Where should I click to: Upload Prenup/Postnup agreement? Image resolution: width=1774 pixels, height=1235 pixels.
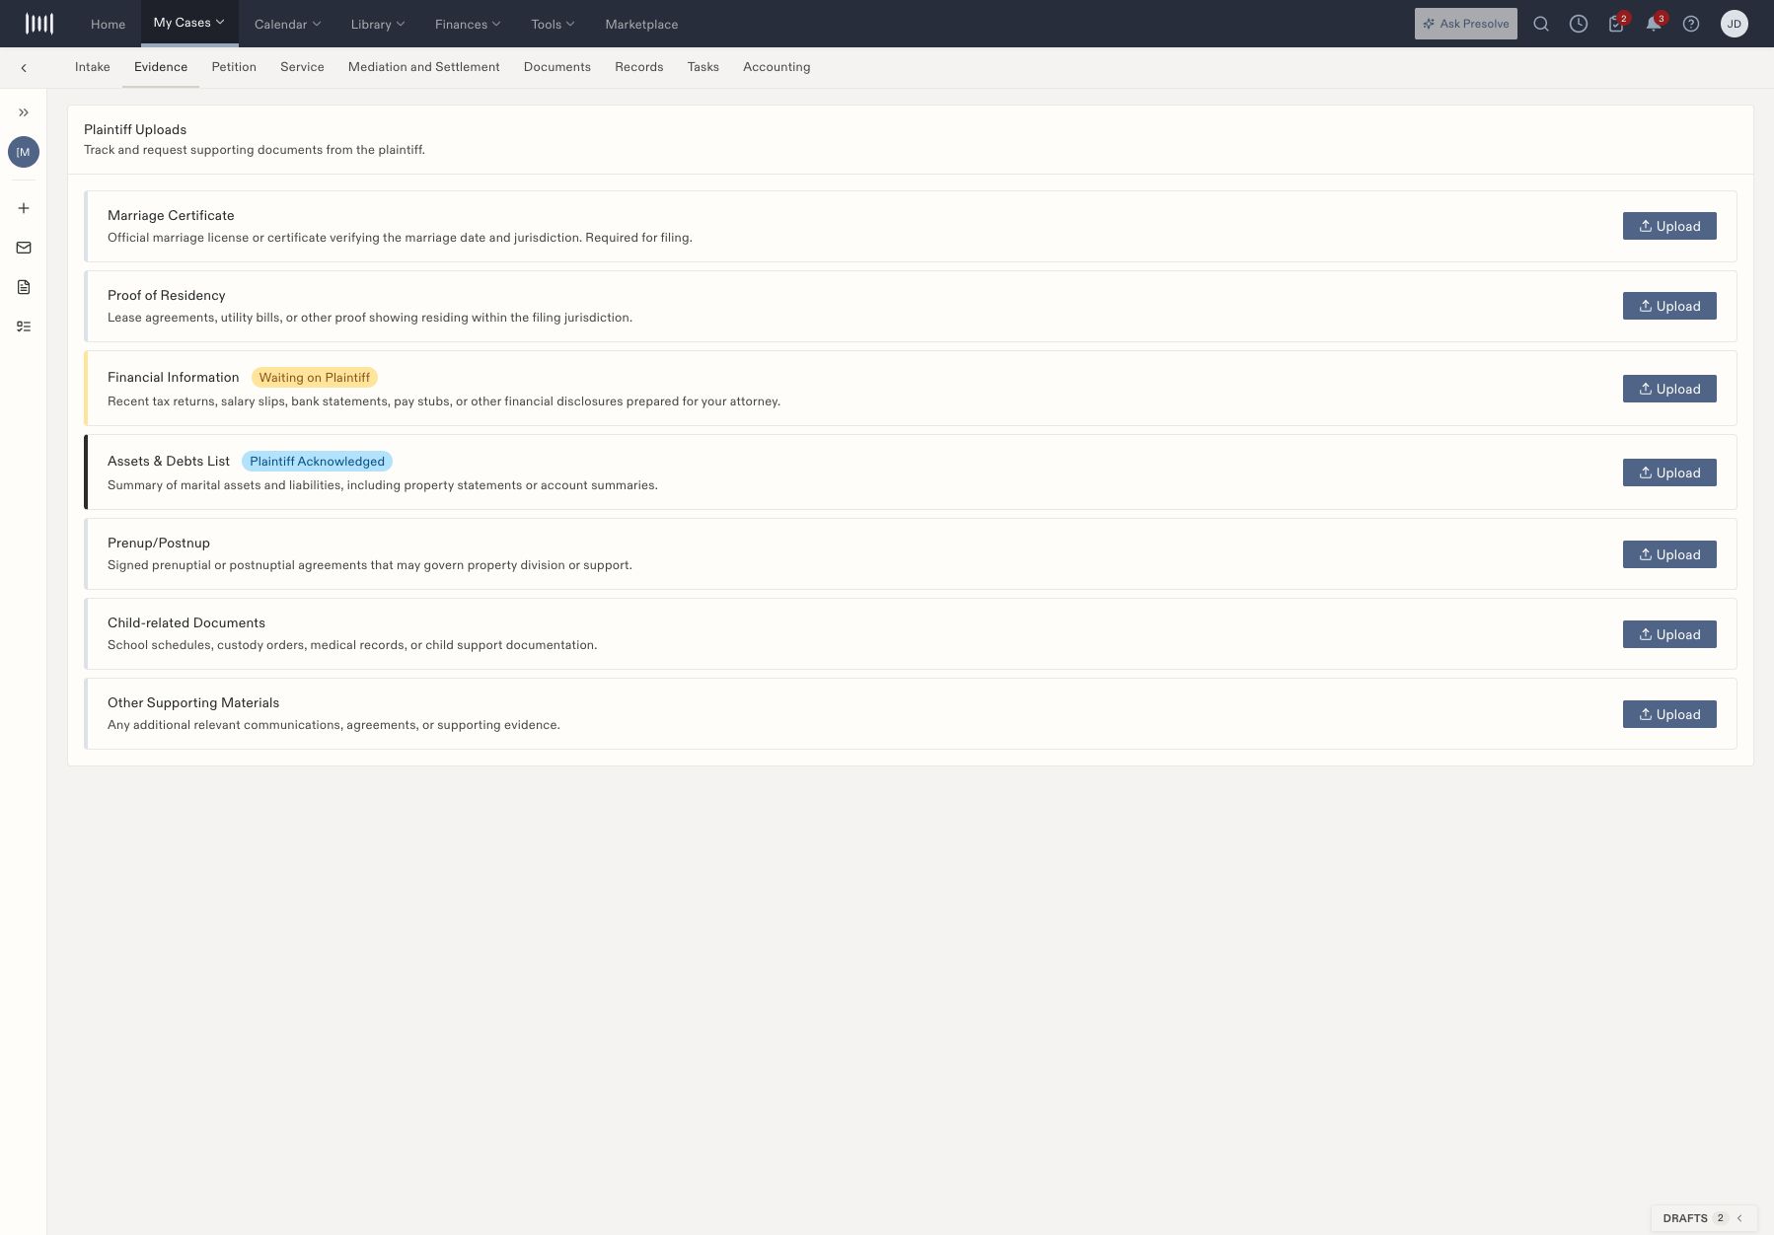(1669, 554)
